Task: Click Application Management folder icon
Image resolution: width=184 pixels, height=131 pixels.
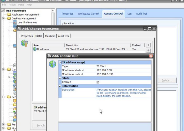Action: [x=9, y=14]
